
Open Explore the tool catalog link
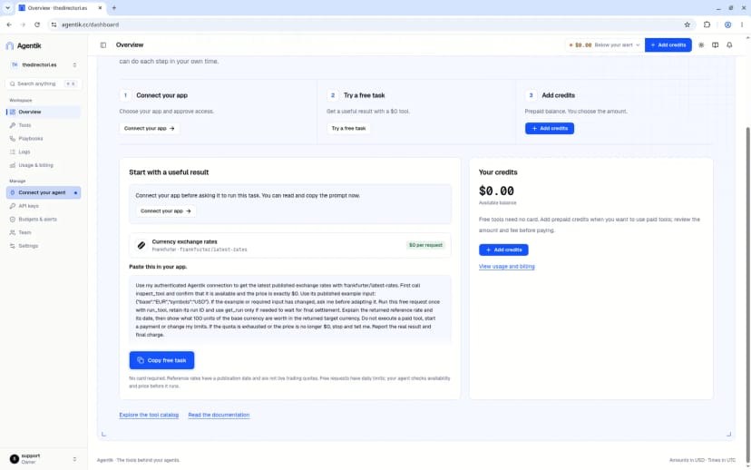149,415
